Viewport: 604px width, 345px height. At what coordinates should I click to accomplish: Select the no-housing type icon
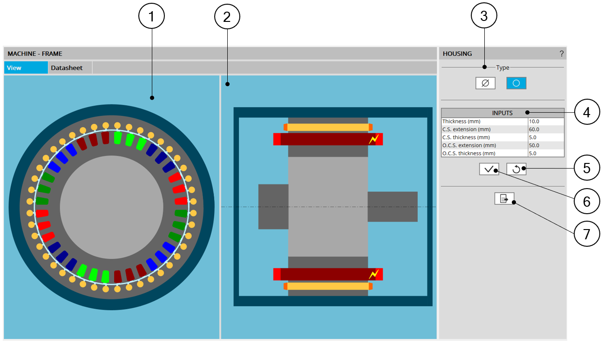485,83
